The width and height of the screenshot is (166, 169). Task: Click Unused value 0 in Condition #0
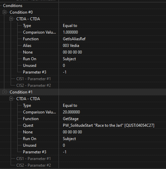[x=64, y=66]
